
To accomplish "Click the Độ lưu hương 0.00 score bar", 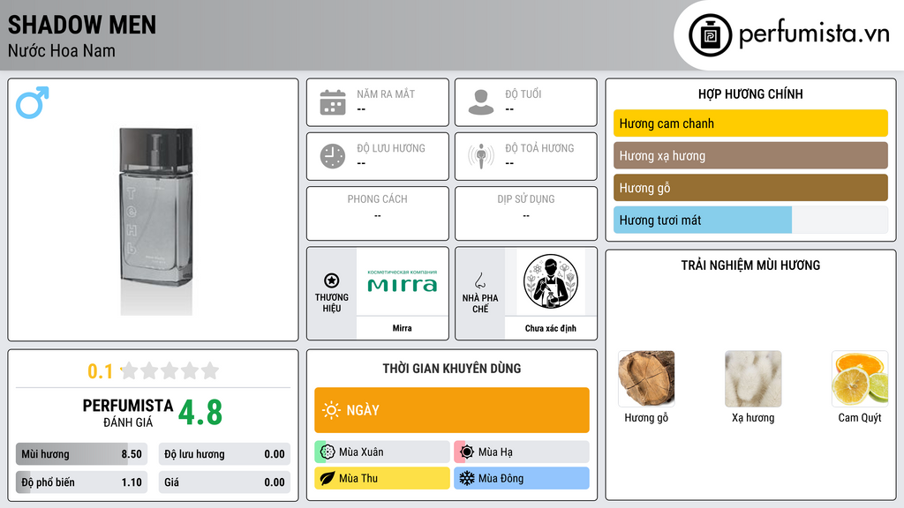I will click(224, 454).
